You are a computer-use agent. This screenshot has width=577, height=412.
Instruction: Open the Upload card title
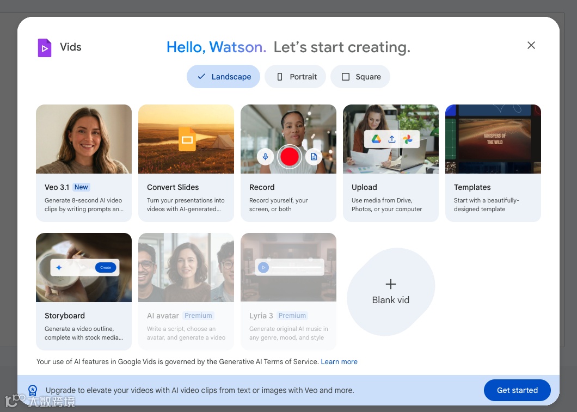364,187
